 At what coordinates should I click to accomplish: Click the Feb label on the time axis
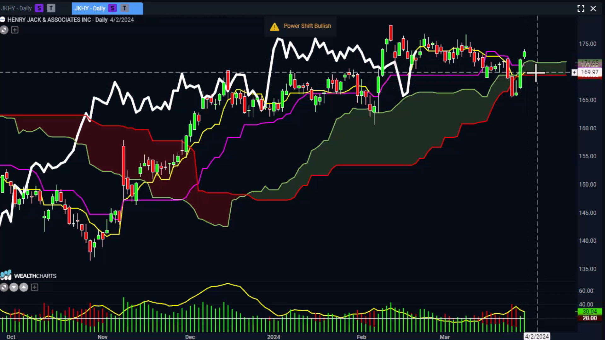(361, 337)
